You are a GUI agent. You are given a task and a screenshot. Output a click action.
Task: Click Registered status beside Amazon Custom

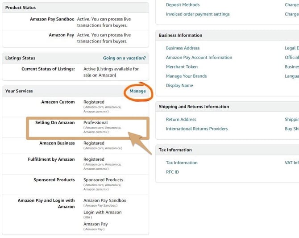(94, 102)
